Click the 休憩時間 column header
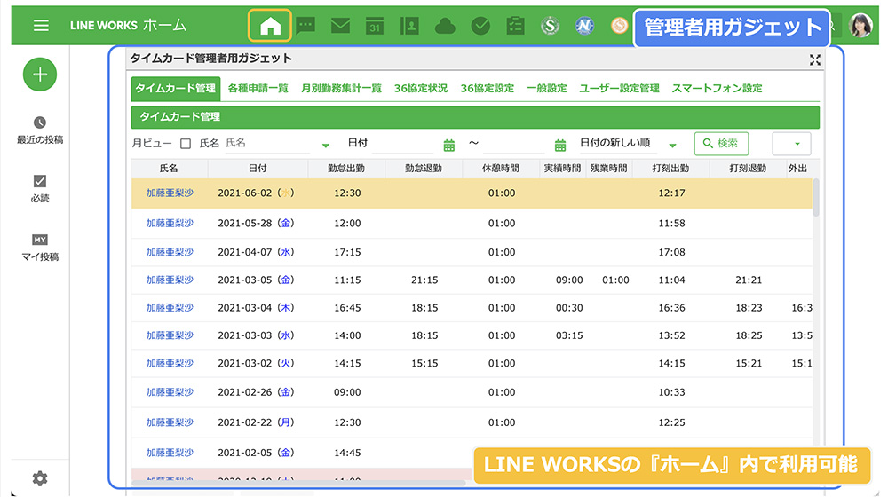The width and height of the screenshot is (888, 497). (x=501, y=169)
